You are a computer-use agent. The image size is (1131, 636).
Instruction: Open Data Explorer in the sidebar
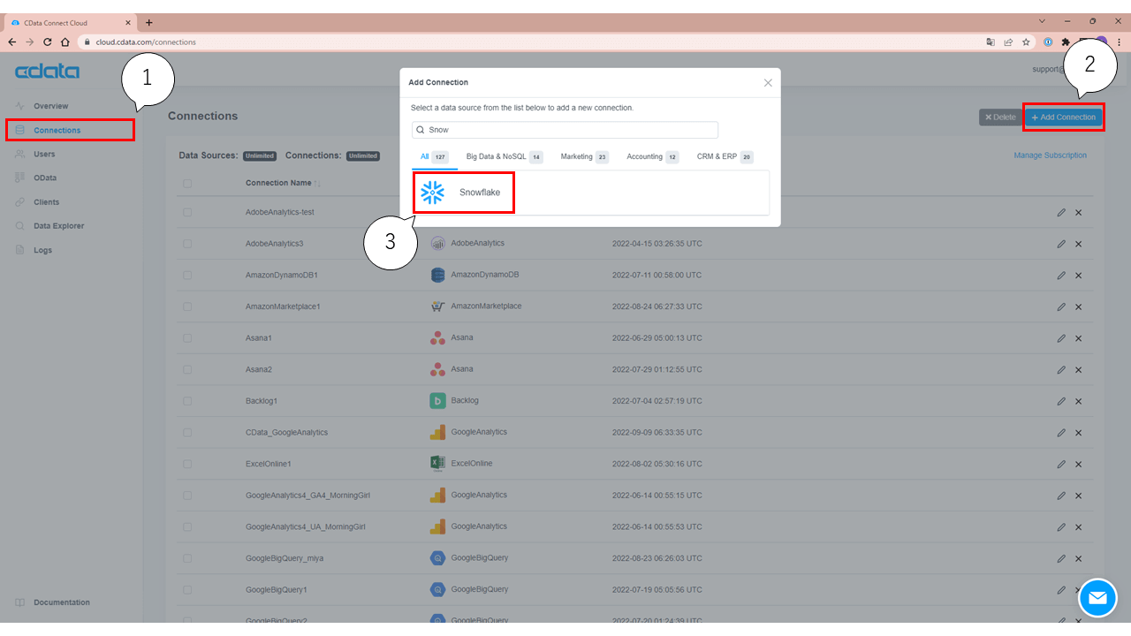[58, 226]
